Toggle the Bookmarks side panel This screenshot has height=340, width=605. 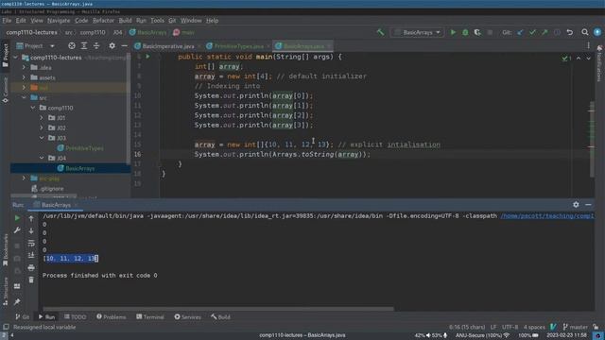(x=5, y=249)
